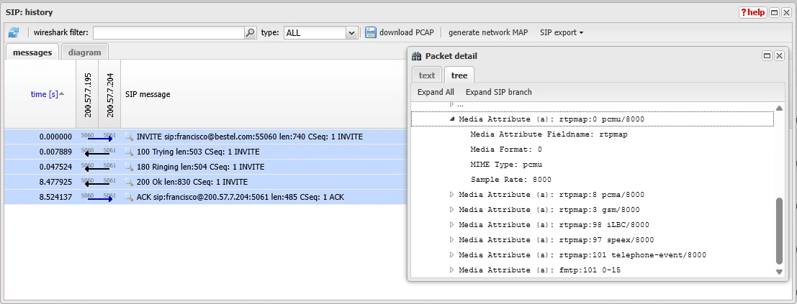The image size is (797, 304).
Task: Close the Packet detail panel
Action: click(779, 56)
